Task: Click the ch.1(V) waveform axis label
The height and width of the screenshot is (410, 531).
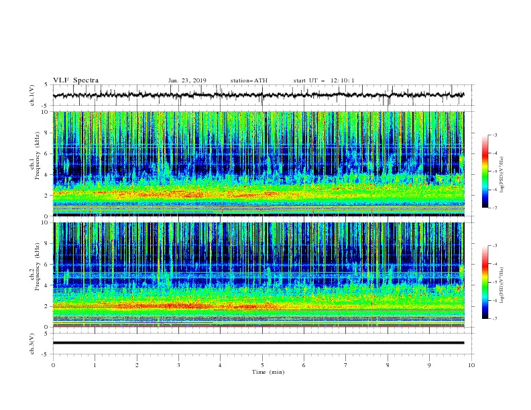Action: coord(32,95)
